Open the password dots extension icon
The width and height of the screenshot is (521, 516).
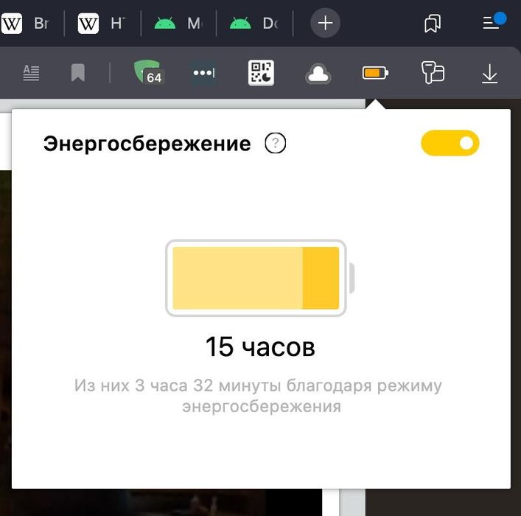pyautogui.click(x=204, y=72)
